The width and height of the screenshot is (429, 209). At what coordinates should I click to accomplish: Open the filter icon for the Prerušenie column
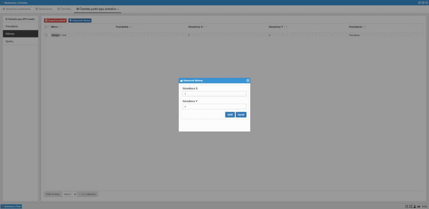[x=365, y=27]
